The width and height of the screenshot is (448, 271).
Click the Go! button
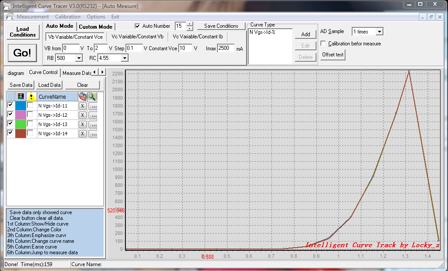click(22, 52)
